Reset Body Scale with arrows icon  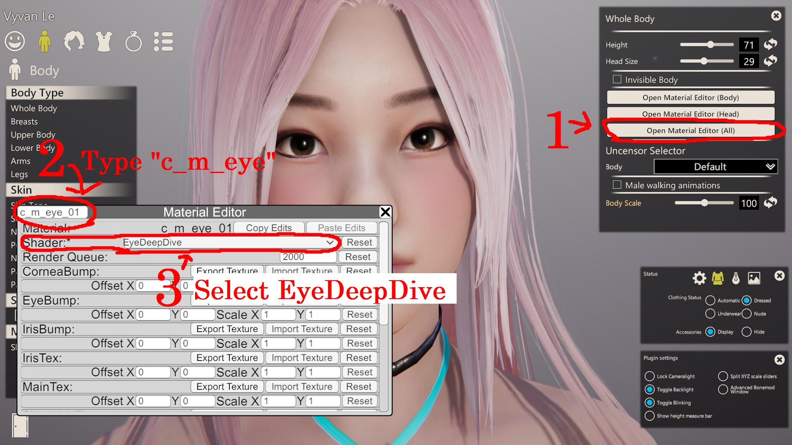pos(770,203)
